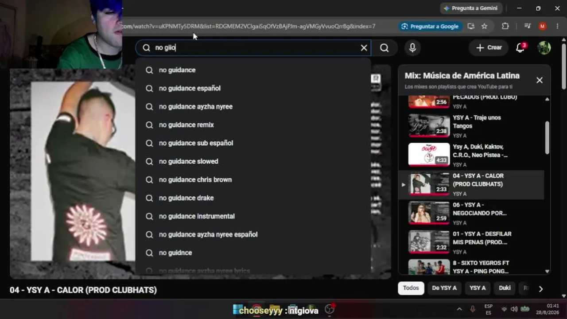The image size is (567, 319).
Task: Select suggestion "no guidance"
Action: [253, 70]
